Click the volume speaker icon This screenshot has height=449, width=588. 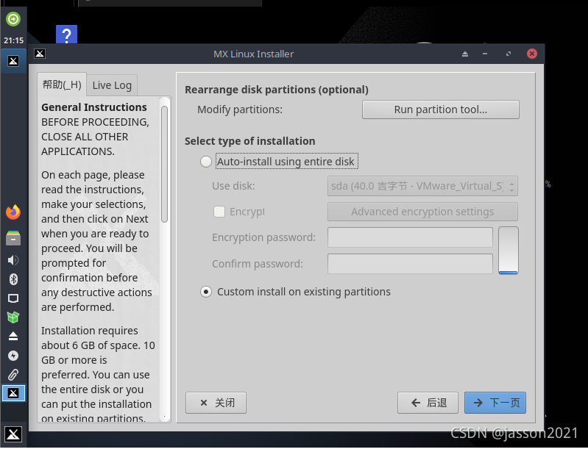click(x=13, y=260)
